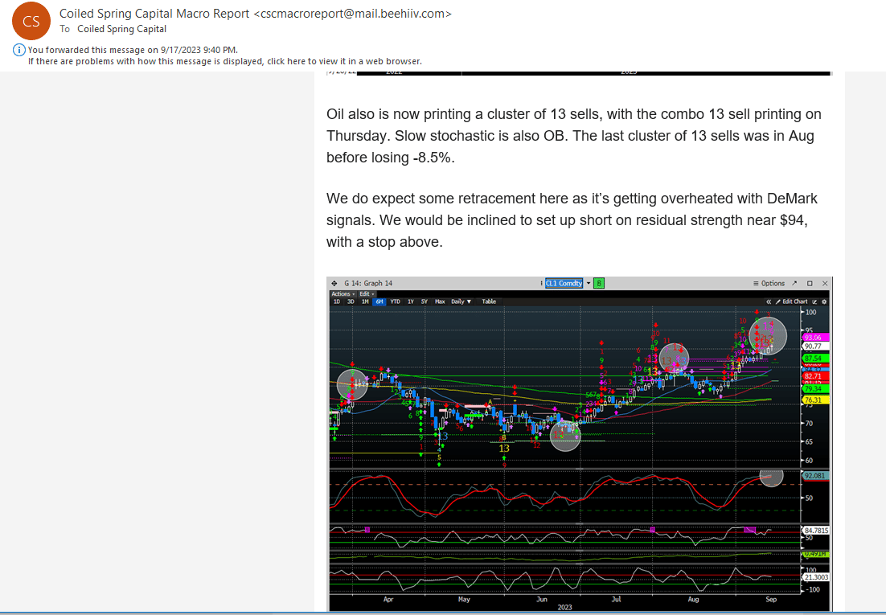886x615 pixels.
Task: Click the blue info icon beside forwarded notice
Action: click(x=18, y=50)
